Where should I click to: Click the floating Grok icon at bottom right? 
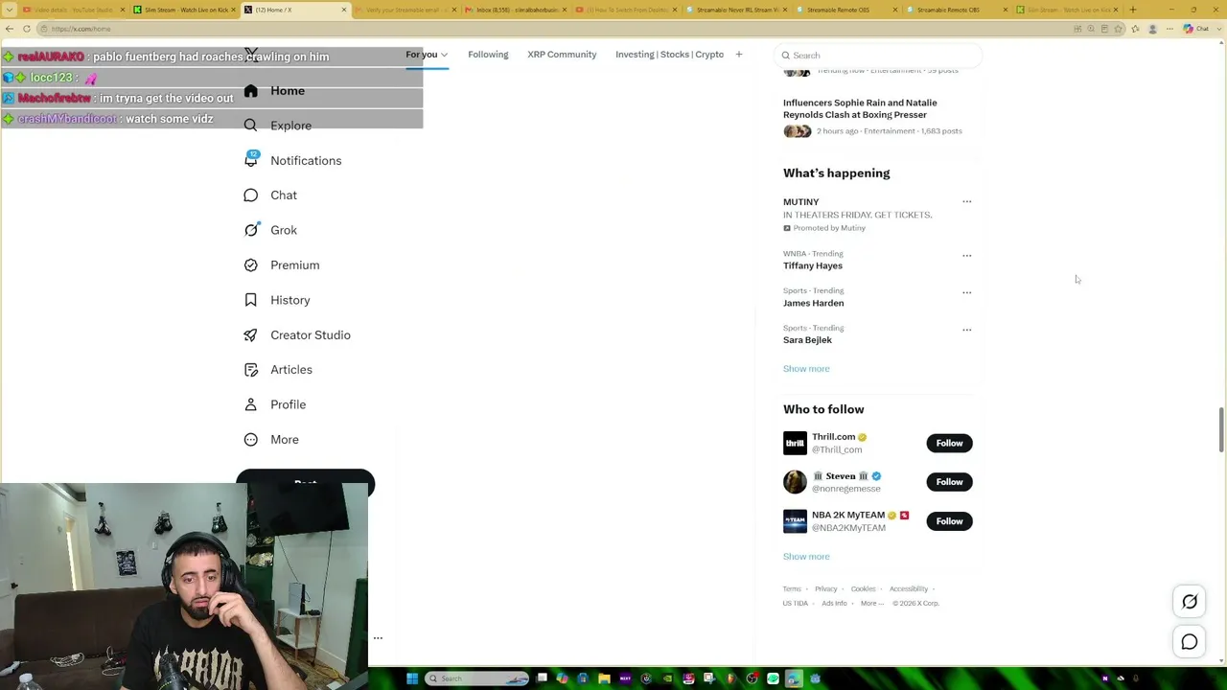click(1190, 602)
